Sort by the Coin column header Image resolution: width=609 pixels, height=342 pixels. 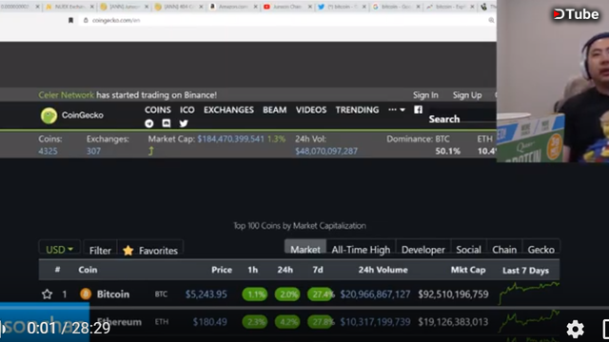click(88, 270)
